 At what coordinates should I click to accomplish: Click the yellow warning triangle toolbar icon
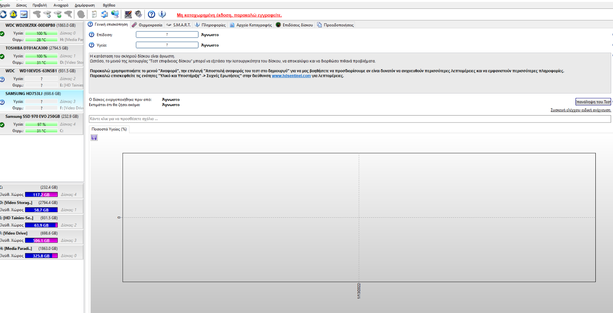(x=13, y=15)
